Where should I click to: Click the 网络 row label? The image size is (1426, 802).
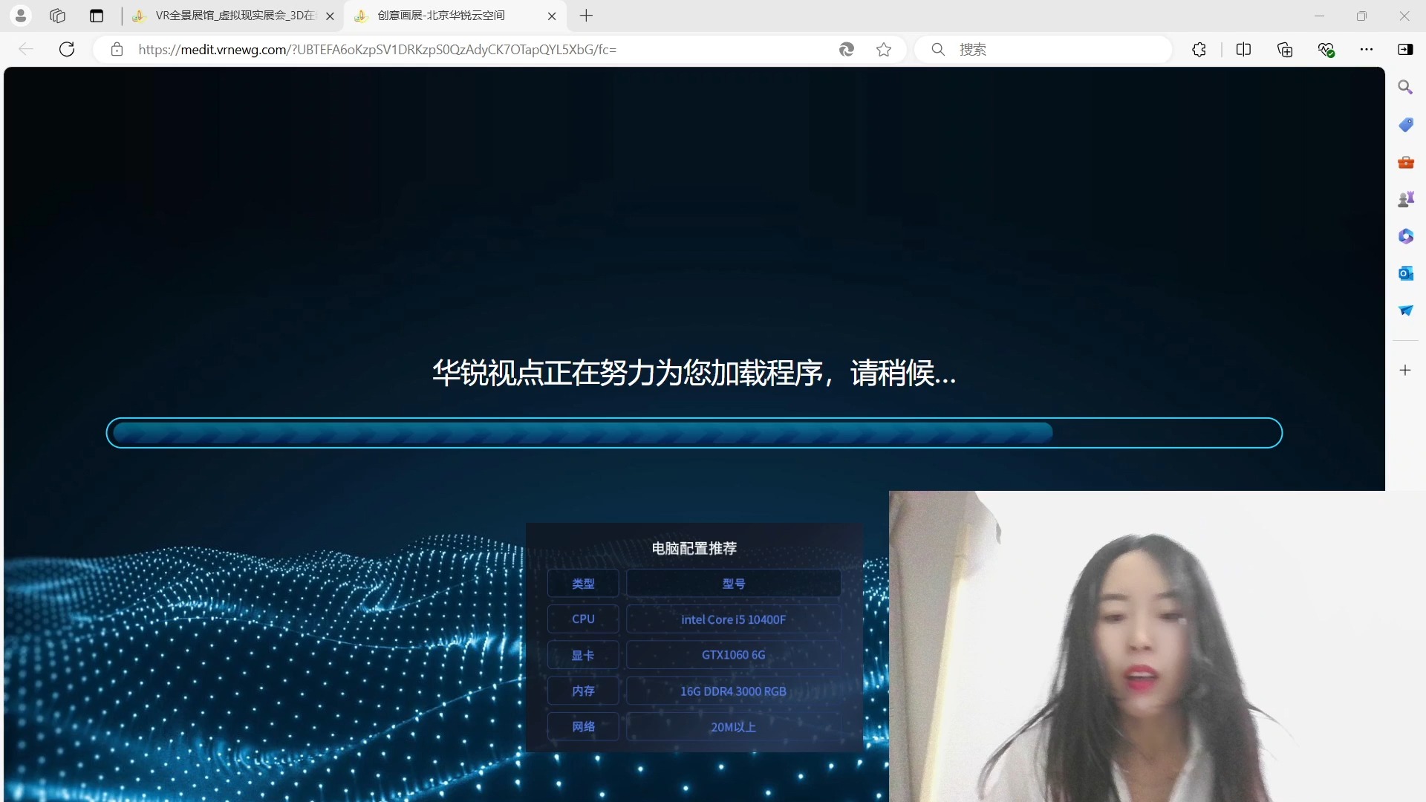pos(583,726)
